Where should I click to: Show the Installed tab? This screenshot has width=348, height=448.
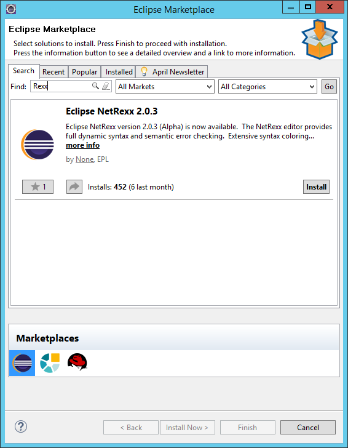click(119, 72)
